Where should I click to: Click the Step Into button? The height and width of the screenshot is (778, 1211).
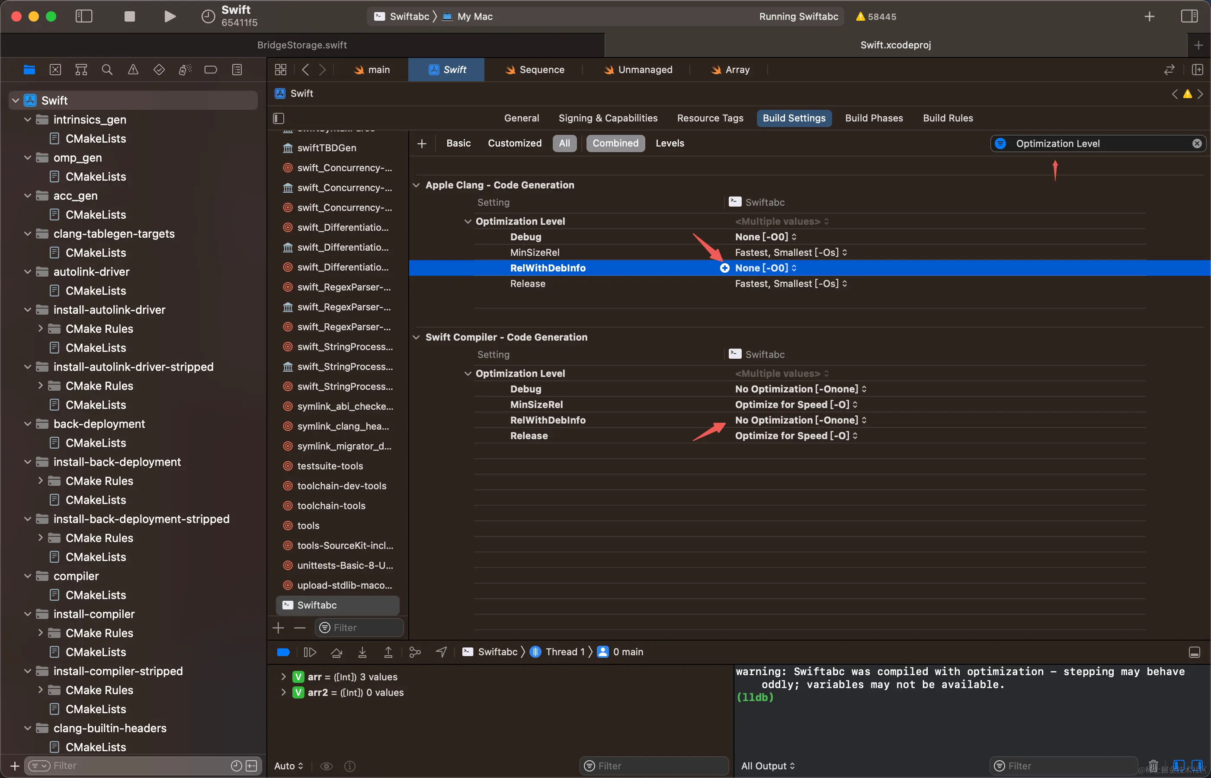click(362, 652)
